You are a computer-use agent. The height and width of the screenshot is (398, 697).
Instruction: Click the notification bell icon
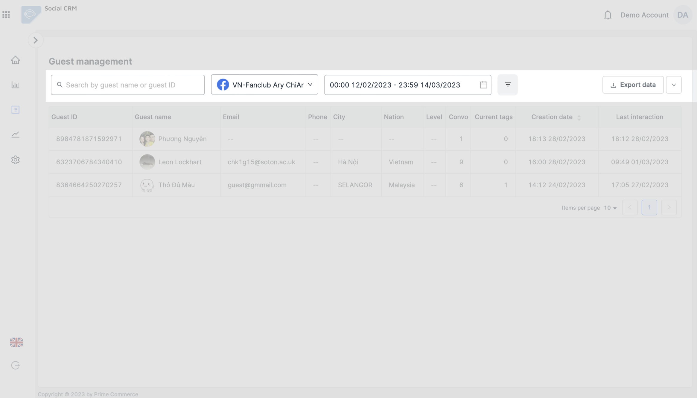coord(608,15)
